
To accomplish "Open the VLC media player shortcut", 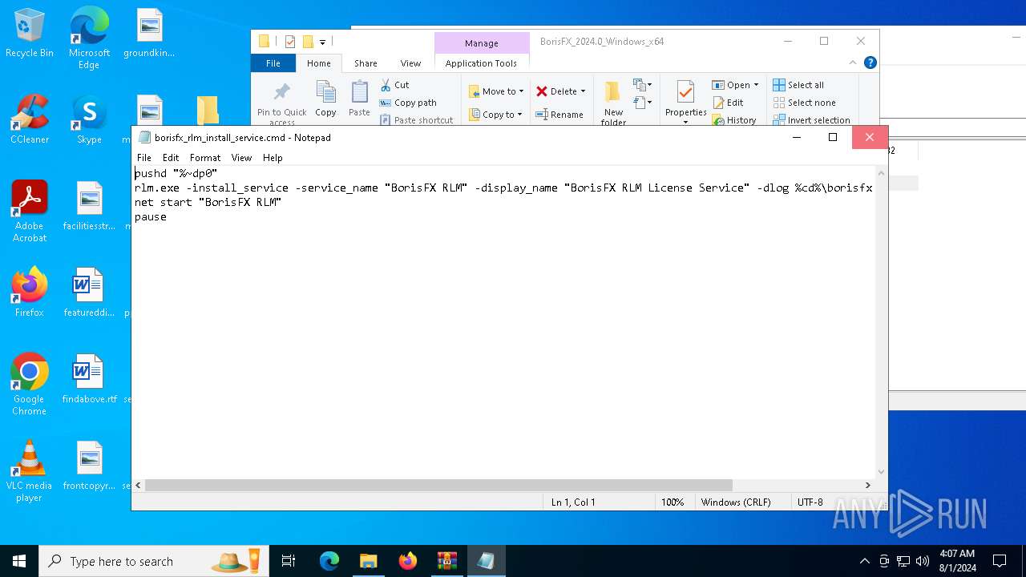I will pyautogui.click(x=30, y=470).
